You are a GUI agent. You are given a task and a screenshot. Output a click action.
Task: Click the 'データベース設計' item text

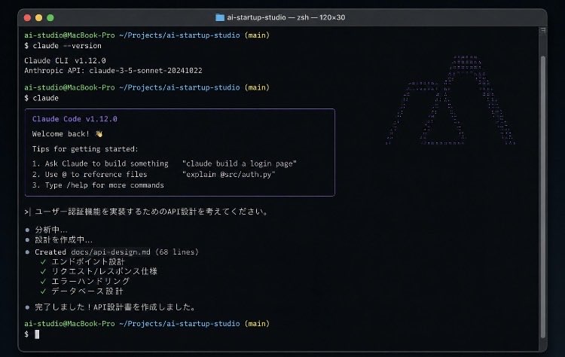(87, 291)
